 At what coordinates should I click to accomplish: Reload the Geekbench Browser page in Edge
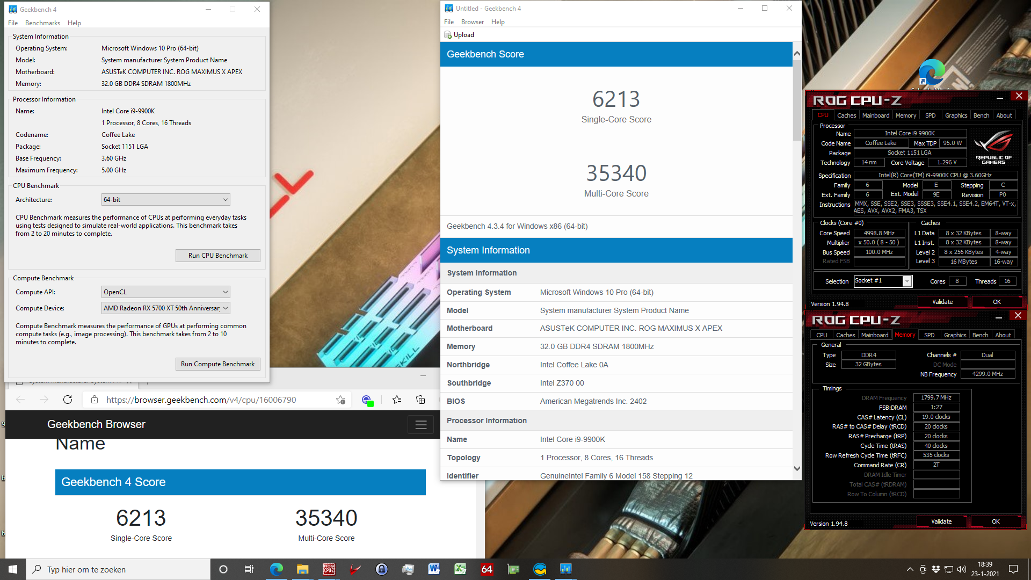(68, 400)
